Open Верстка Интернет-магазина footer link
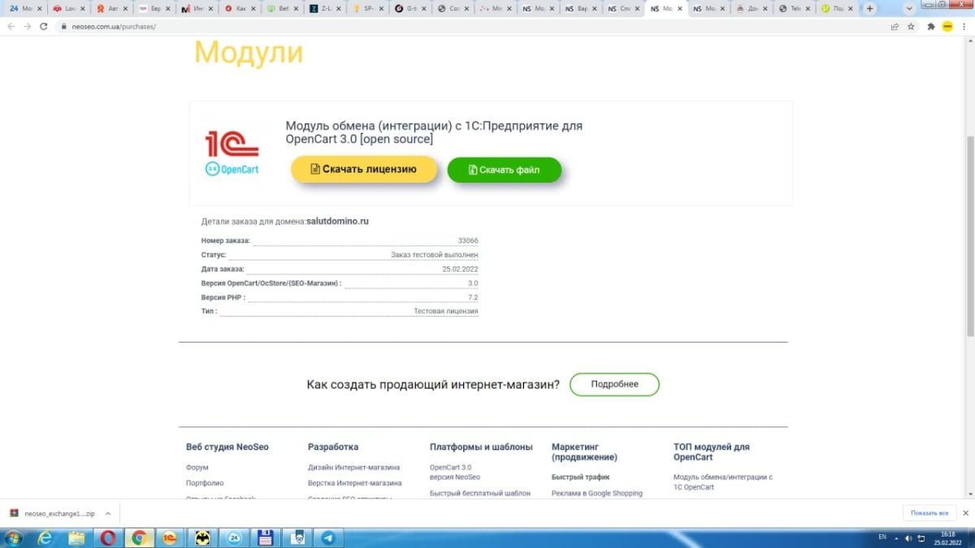This screenshot has width=975, height=548. point(354,483)
